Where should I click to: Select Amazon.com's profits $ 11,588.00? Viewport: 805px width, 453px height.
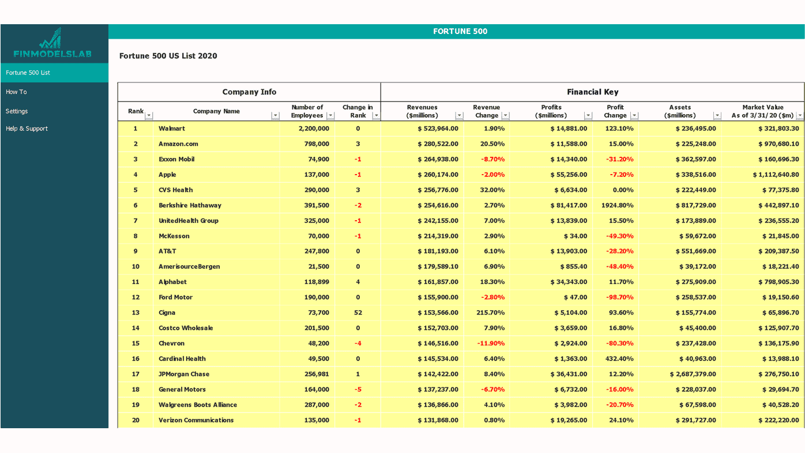(x=569, y=144)
